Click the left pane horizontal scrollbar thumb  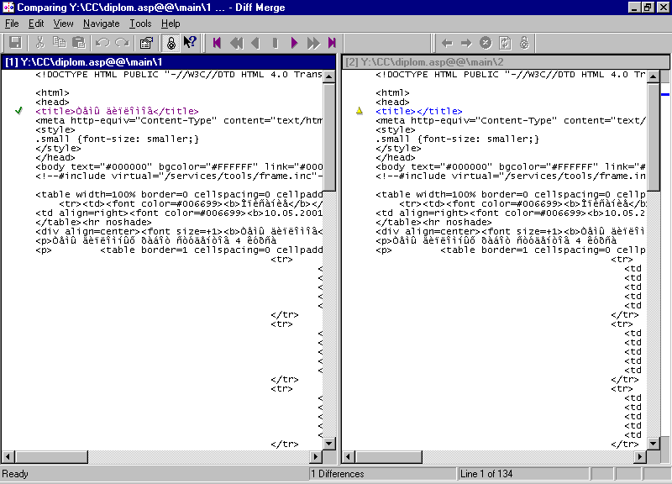click(x=51, y=457)
